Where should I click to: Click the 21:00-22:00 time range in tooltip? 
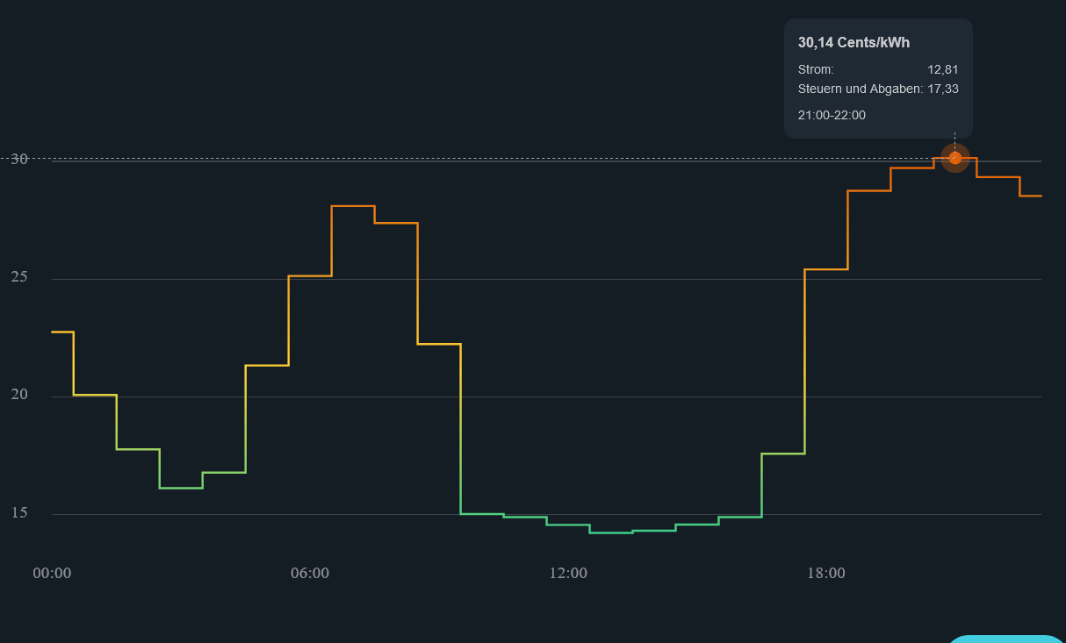[832, 115]
